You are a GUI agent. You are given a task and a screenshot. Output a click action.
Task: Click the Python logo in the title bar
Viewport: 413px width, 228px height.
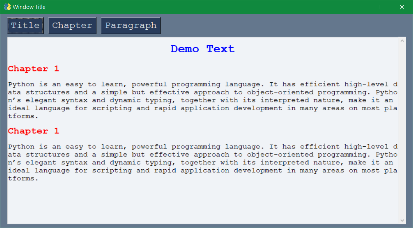pyautogui.click(x=7, y=6)
